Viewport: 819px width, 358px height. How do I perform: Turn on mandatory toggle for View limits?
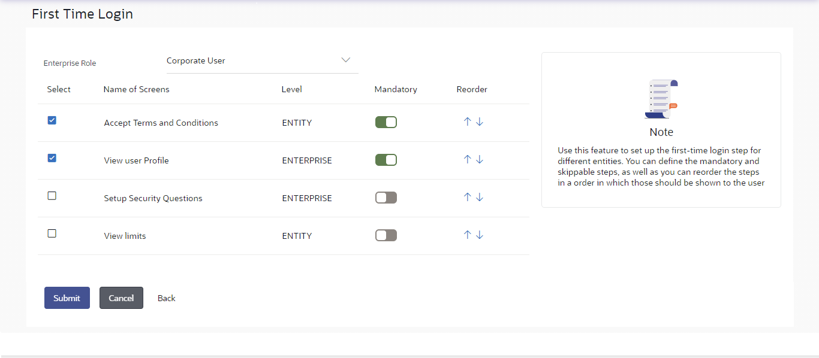coord(386,235)
